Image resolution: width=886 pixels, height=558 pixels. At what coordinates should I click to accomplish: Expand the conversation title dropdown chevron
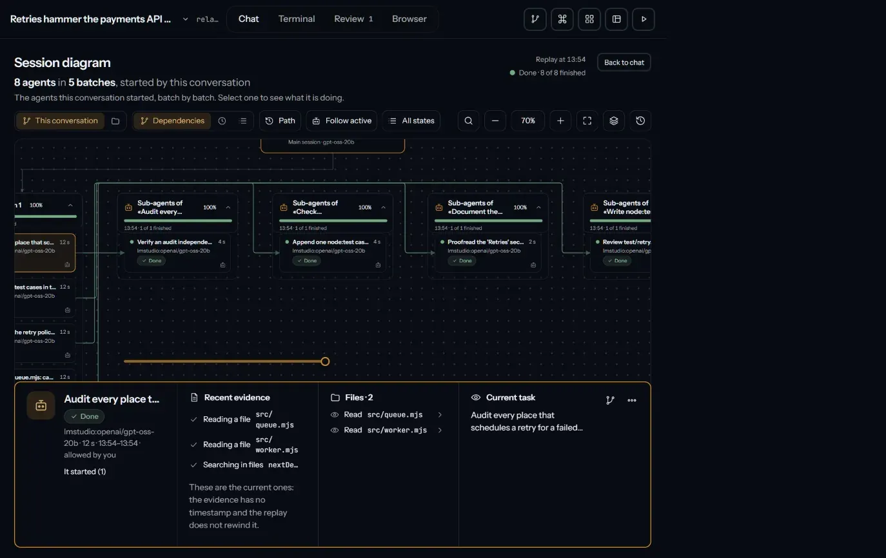coord(185,19)
